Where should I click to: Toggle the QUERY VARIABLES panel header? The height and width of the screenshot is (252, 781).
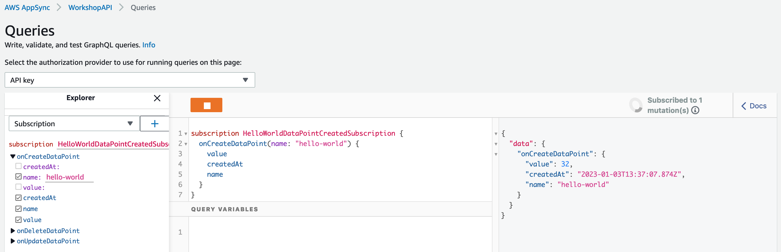pyautogui.click(x=330, y=209)
